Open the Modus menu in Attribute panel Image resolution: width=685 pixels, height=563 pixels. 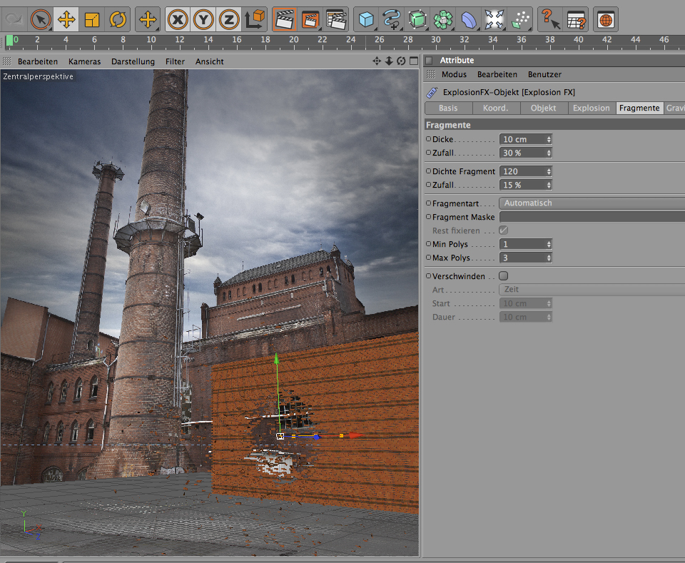pos(454,74)
